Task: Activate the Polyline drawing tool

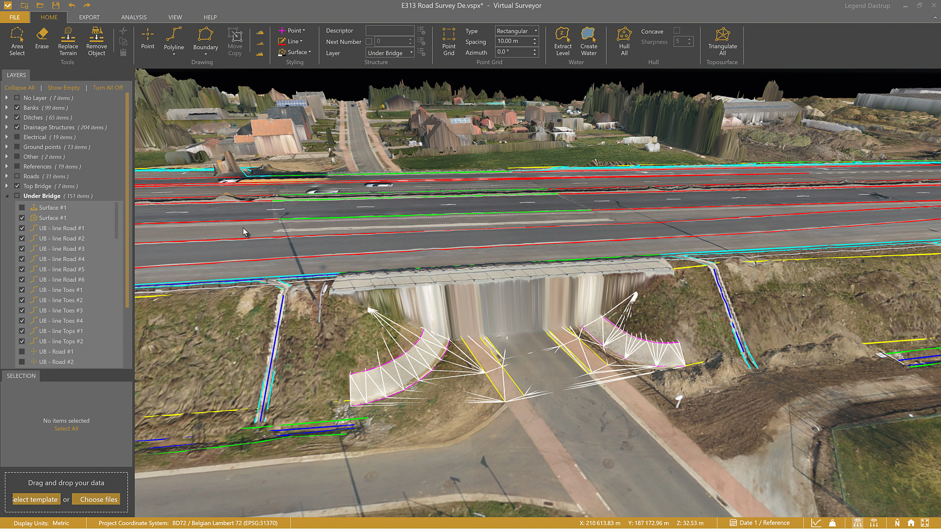Action: pos(174,42)
